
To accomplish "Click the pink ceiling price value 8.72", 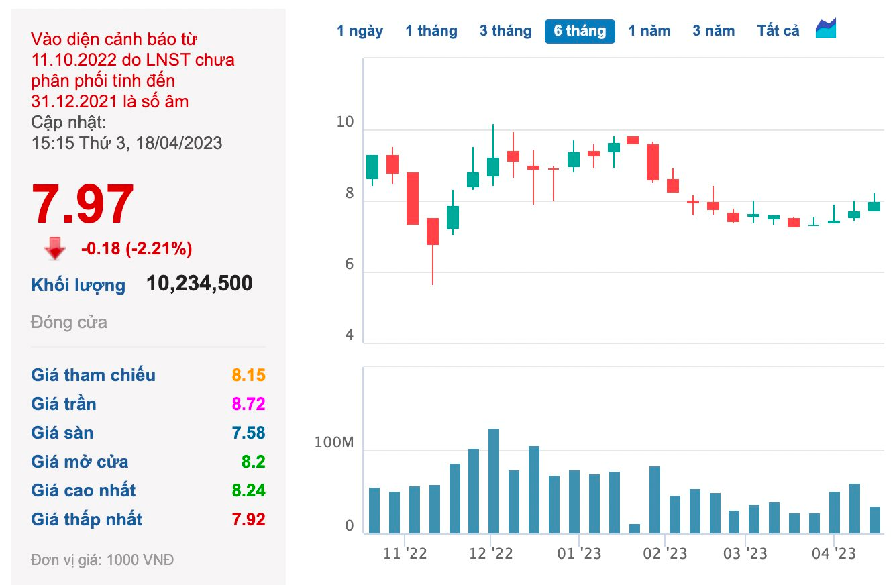I will [x=248, y=404].
